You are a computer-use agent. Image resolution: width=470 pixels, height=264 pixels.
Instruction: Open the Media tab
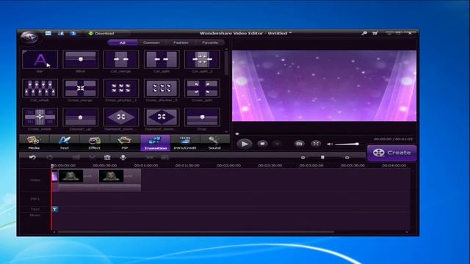tap(34, 143)
